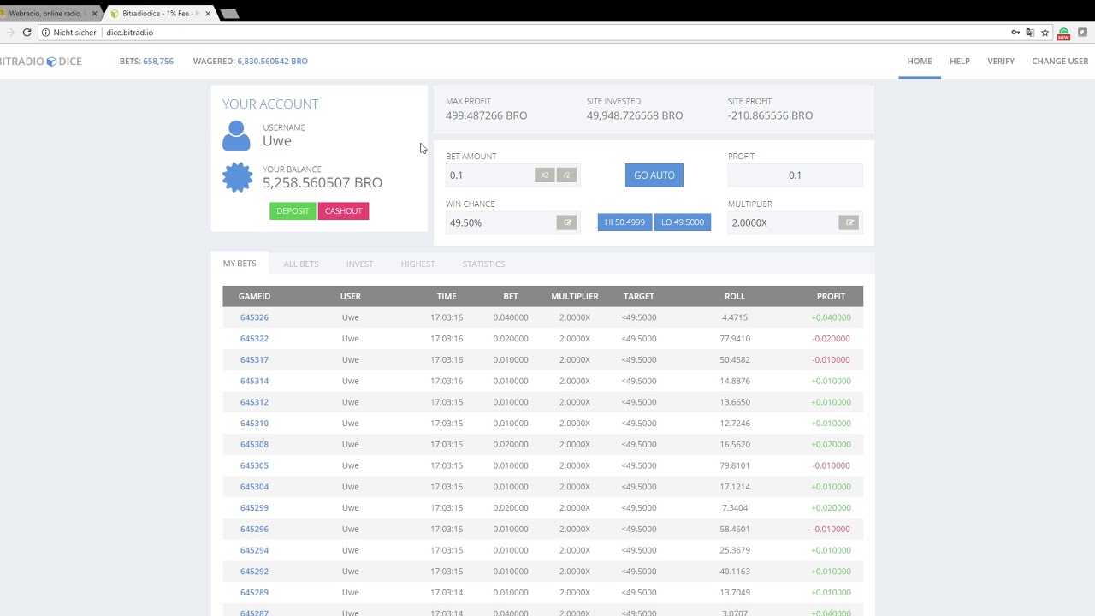Switch to MY BETS tab
This screenshot has height=616, width=1095.
coord(240,264)
